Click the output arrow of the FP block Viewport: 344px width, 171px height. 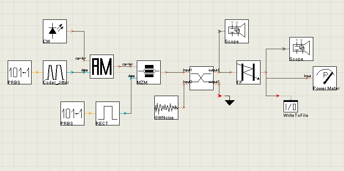point(266,72)
